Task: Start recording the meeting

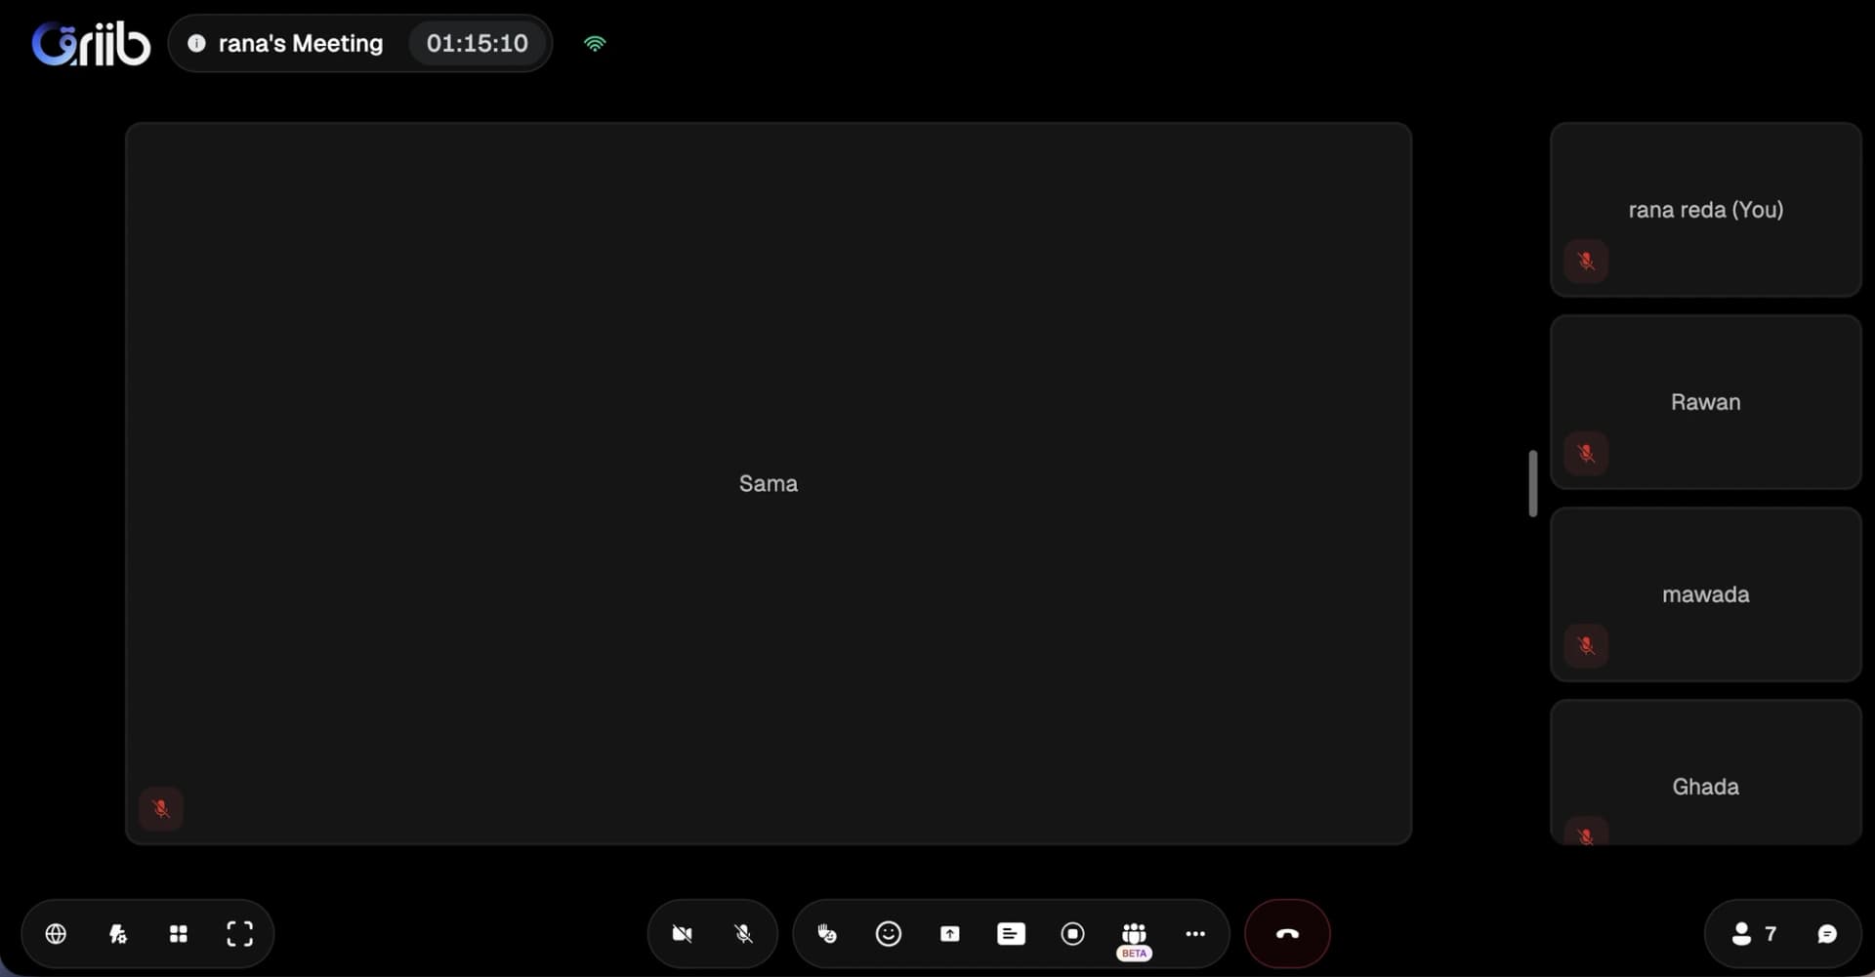Action: (x=1072, y=934)
